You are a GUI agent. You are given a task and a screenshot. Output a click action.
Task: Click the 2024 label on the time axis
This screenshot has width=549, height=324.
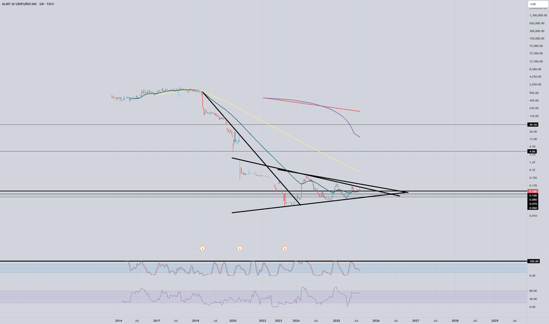click(x=296, y=320)
